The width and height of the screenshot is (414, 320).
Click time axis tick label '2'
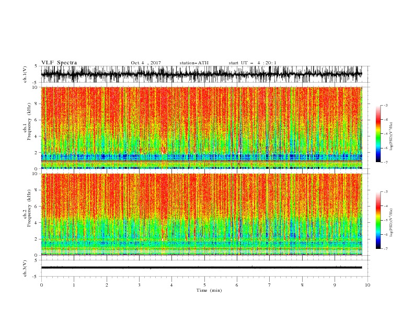coord(107,285)
